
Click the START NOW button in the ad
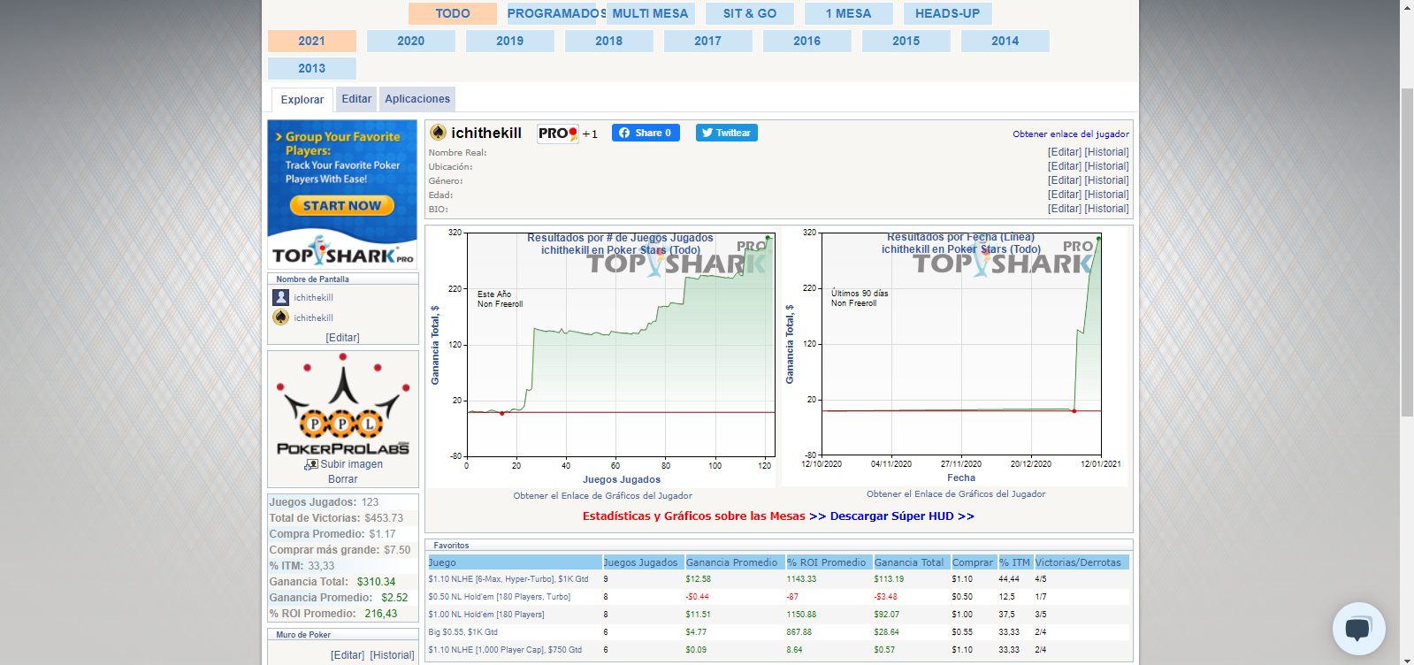(342, 206)
